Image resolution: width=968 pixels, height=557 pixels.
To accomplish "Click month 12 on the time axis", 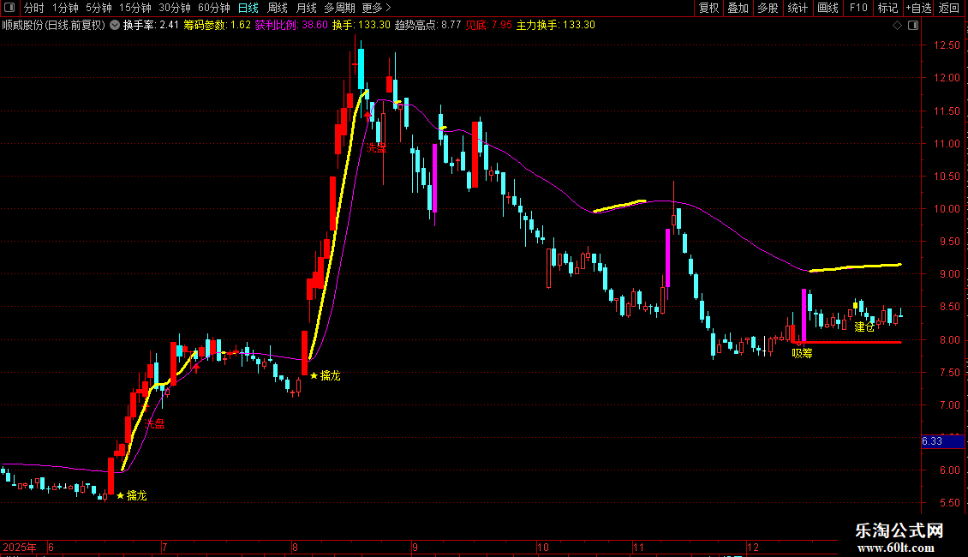I will 752,547.
